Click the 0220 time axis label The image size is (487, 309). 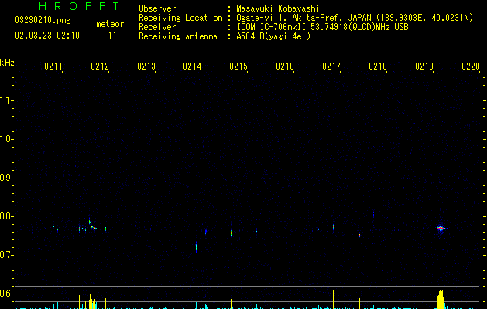point(471,66)
